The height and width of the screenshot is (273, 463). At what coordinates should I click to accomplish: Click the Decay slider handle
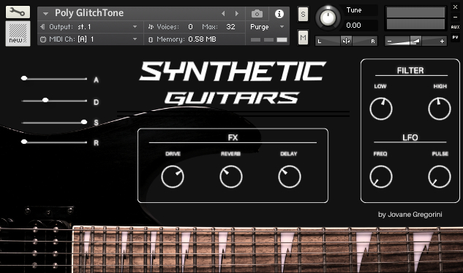point(45,100)
